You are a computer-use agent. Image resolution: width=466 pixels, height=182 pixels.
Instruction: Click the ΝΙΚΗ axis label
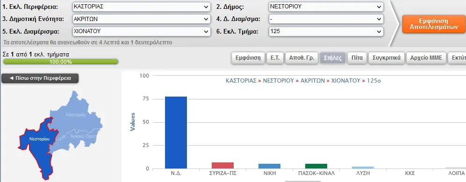(269, 173)
